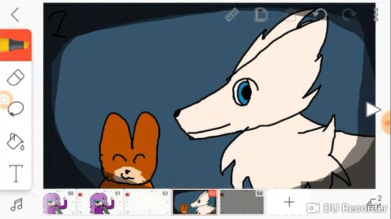Open the layers panel icon
This screenshot has width=391, height=219.
point(375,203)
